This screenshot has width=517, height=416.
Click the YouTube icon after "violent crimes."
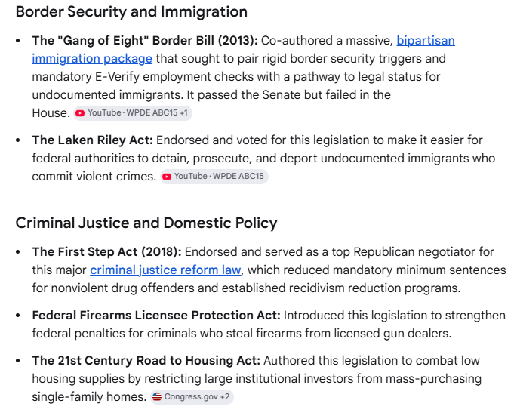click(x=167, y=177)
